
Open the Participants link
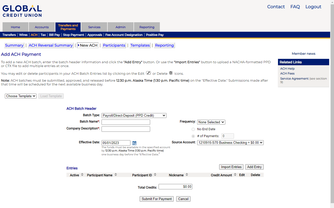[x=114, y=45]
